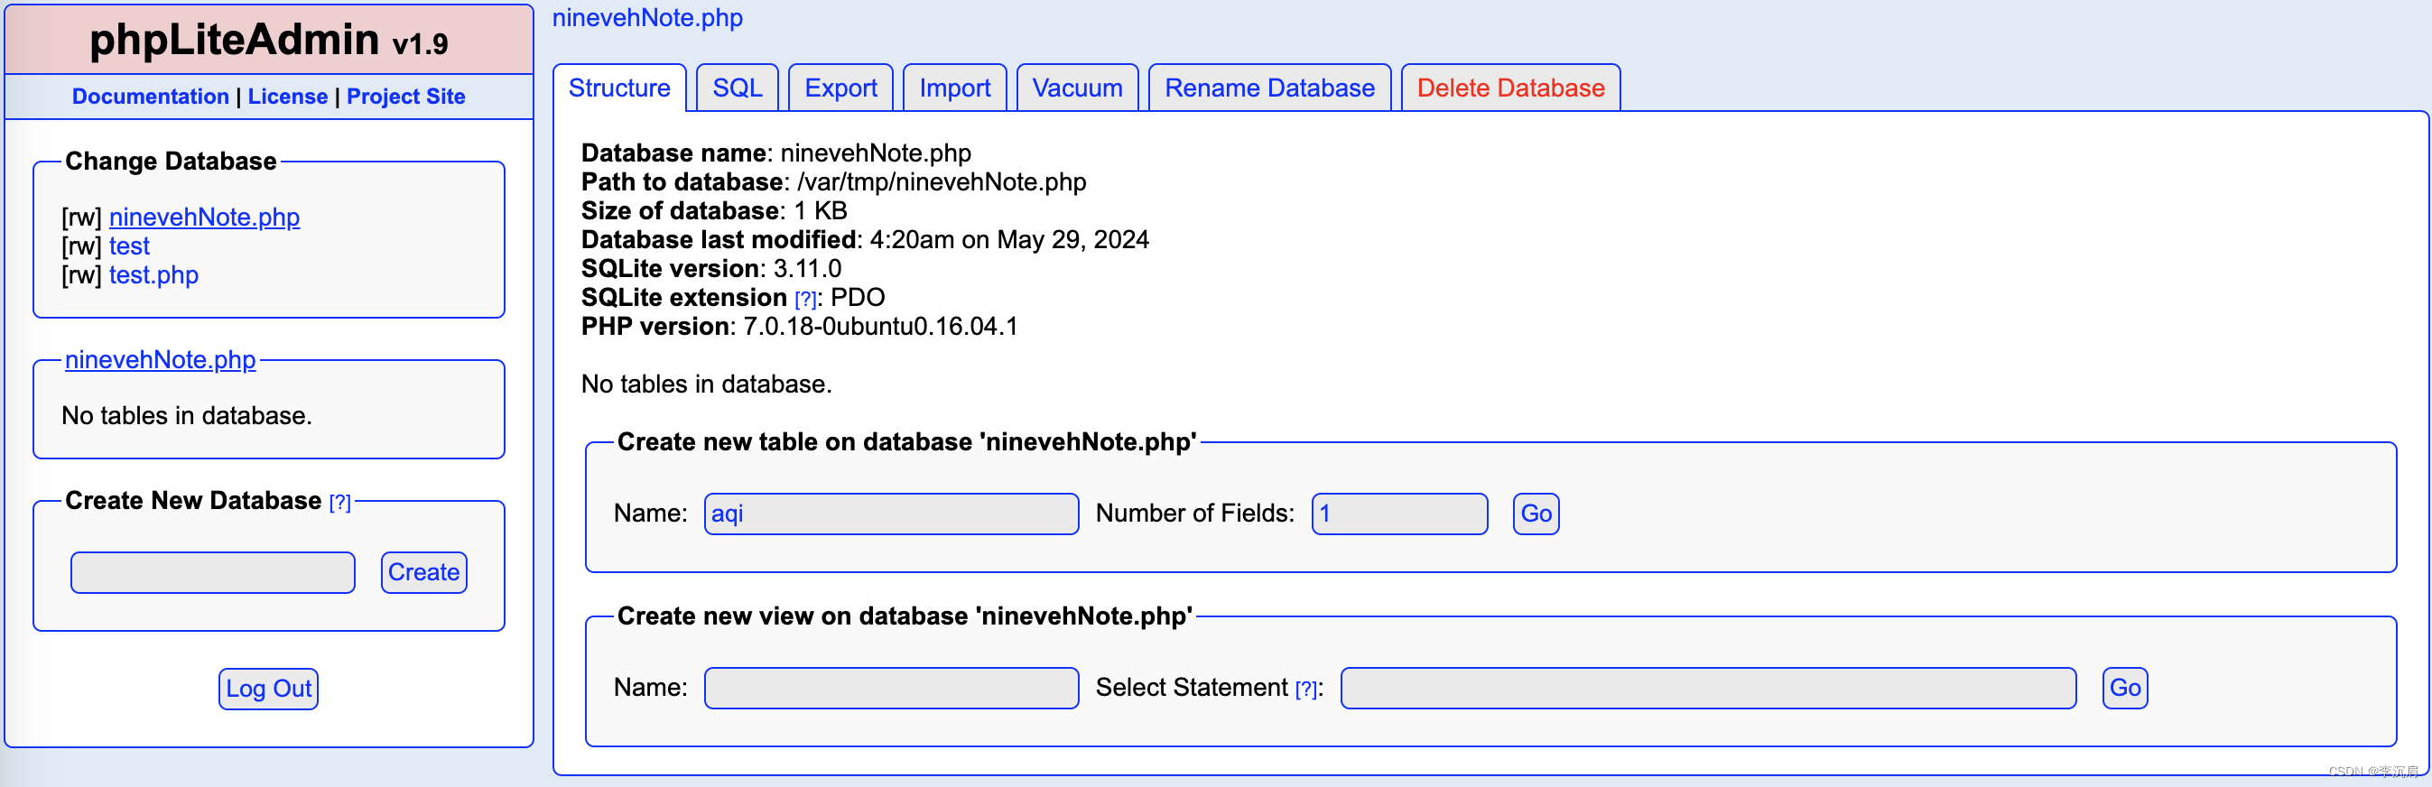Click the [?] help beside Create New Database
This screenshot has width=2432, height=787.
[x=339, y=503]
